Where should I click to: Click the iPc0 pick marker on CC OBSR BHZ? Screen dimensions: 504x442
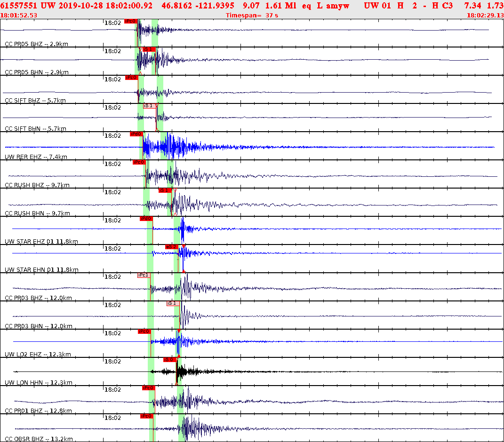point(147,416)
